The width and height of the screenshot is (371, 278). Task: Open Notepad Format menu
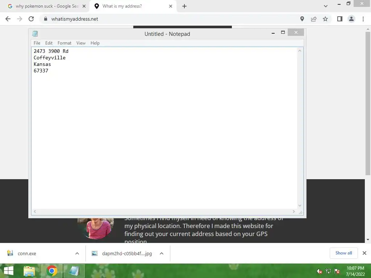[64, 43]
